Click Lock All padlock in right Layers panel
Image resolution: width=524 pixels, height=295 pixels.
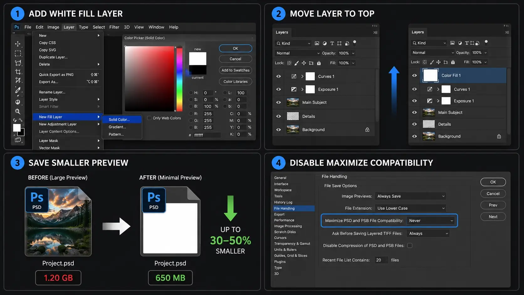click(x=453, y=62)
